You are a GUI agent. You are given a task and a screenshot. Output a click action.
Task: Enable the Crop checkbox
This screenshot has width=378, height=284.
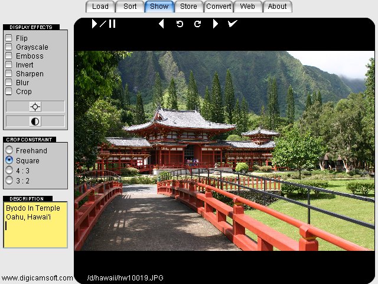(x=9, y=92)
